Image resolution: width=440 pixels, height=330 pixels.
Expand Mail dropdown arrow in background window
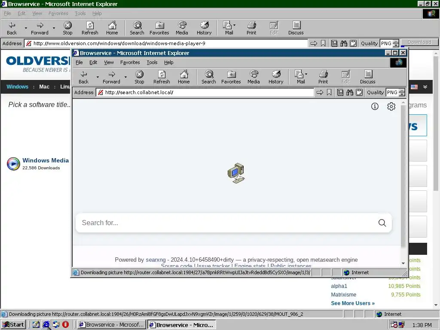tap(234, 25)
